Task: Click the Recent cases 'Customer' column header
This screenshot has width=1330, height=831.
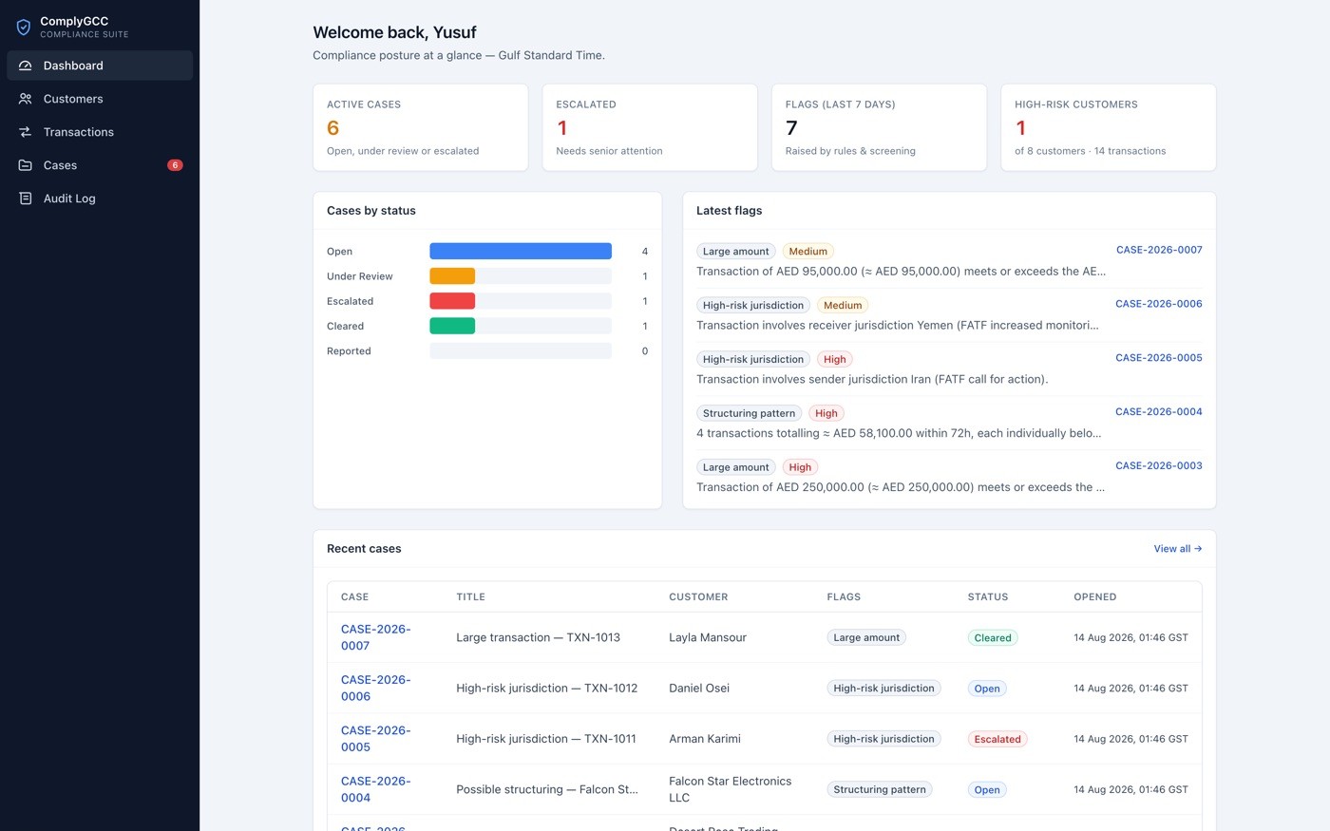Action: coord(698,597)
